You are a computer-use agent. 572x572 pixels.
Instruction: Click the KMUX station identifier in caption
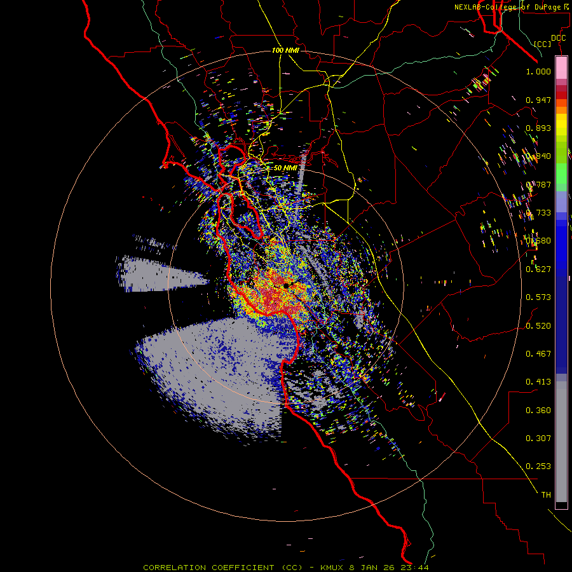[x=332, y=568]
